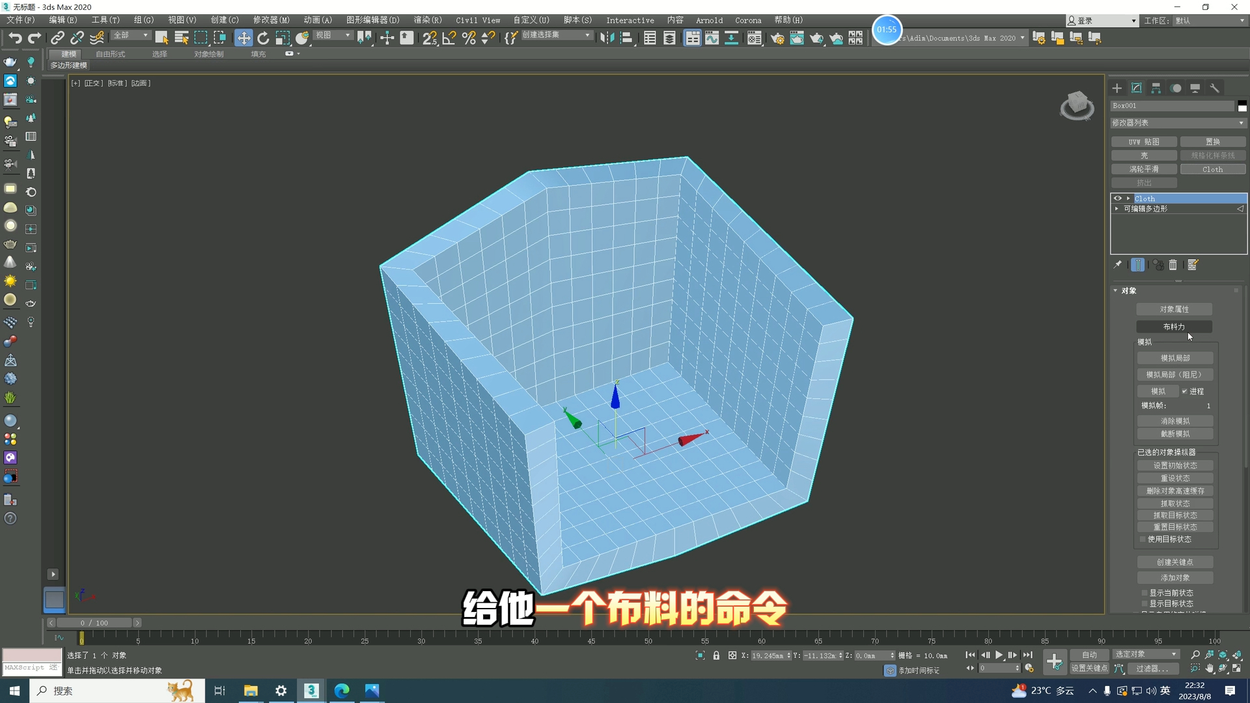Click the 模拟局部 button

(1175, 358)
